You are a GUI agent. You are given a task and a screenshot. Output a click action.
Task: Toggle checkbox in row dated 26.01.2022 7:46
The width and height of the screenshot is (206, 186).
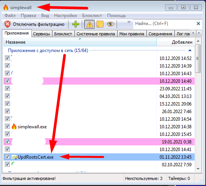pyautogui.click(x=7, y=111)
